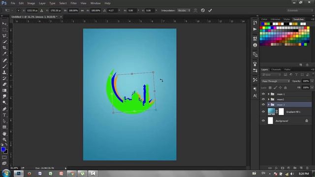This screenshot has width=315, height=177.
Task: Select the Rectangle shape tool
Action: [x=4, y=127]
